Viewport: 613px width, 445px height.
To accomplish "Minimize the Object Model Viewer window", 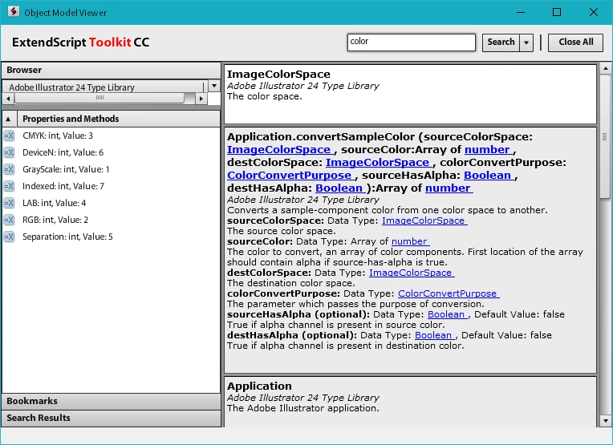I will coord(521,12).
